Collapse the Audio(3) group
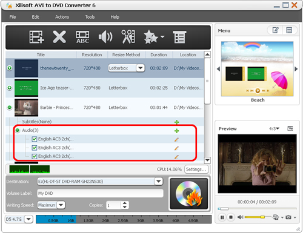This screenshot has width=303, height=233. click(x=18, y=130)
